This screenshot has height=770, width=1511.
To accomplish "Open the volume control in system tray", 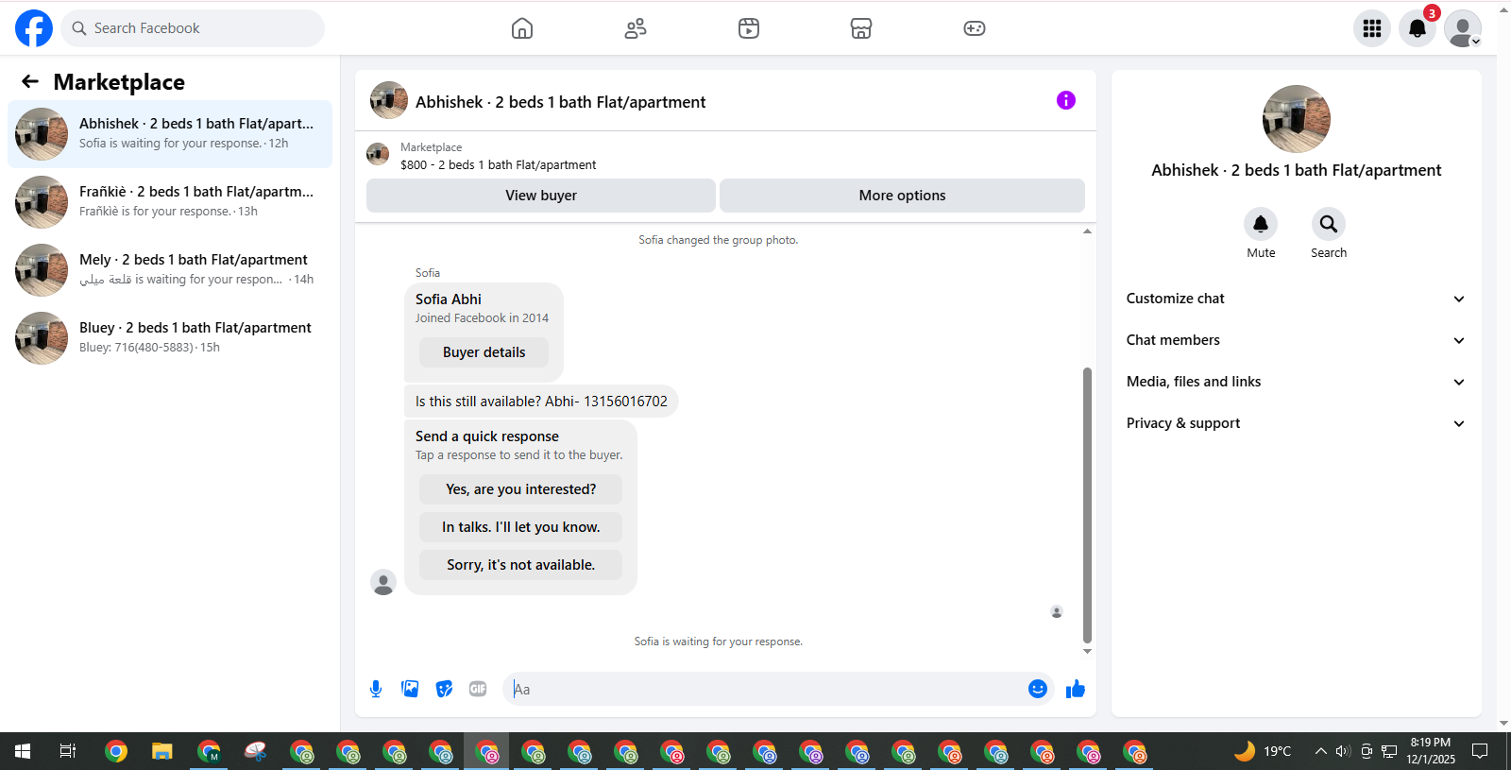I will 1343,751.
